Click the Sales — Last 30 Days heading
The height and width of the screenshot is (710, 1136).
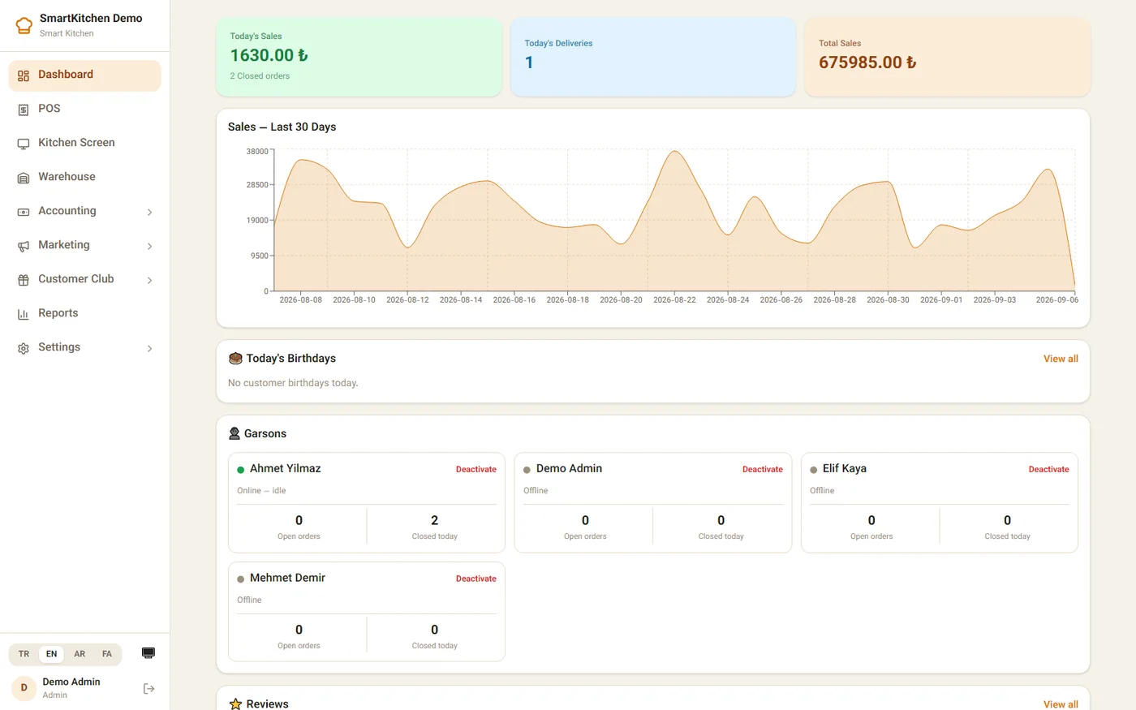pyautogui.click(x=282, y=127)
